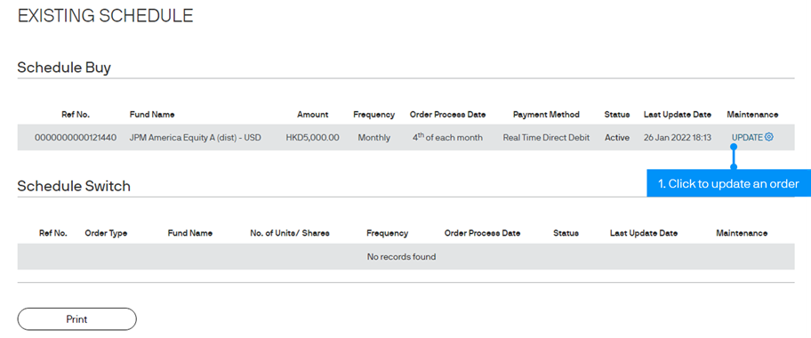
Task: Click the blue 'Click to update an order' callout
Action: [729, 183]
